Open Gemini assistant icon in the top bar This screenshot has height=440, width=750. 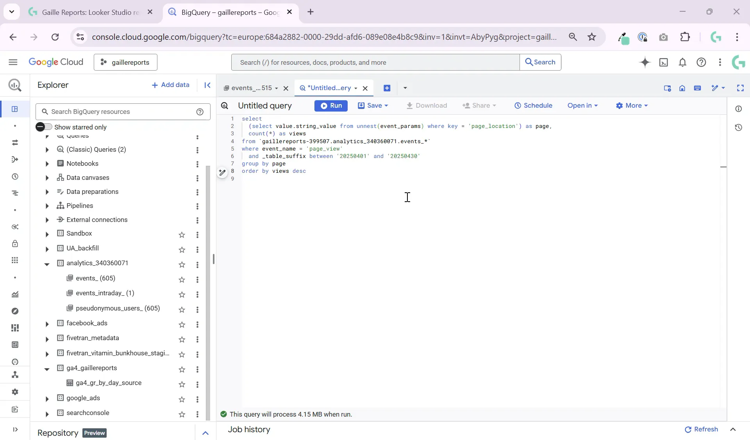[x=645, y=62]
